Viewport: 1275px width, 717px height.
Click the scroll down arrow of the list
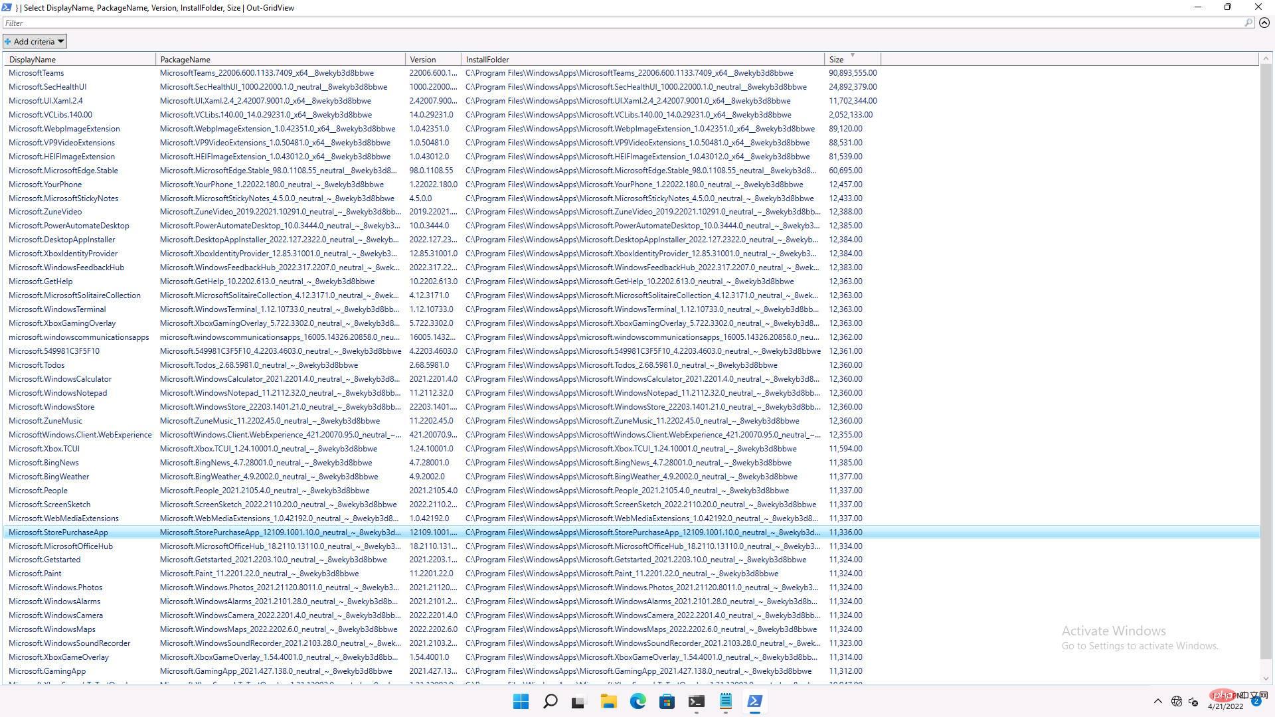[x=1266, y=678]
